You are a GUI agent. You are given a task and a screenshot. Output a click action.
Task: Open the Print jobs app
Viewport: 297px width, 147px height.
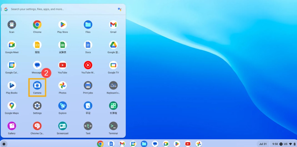(x=88, y=85)
